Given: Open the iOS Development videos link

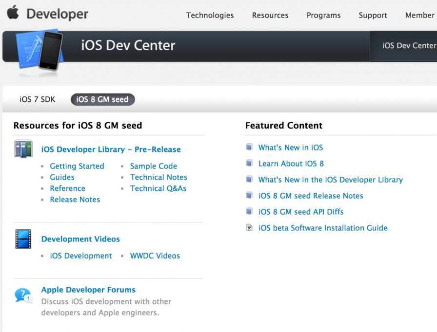Looking at the screenshot, I should [81, 256].
